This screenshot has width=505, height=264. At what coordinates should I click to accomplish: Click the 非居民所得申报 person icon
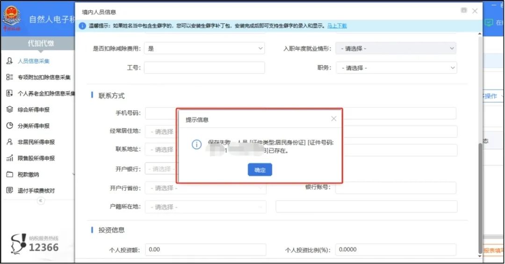pos(9,142)
